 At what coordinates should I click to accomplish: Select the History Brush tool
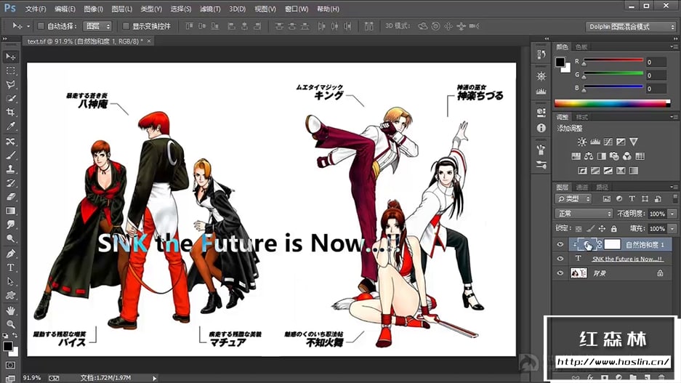point(10,183)
